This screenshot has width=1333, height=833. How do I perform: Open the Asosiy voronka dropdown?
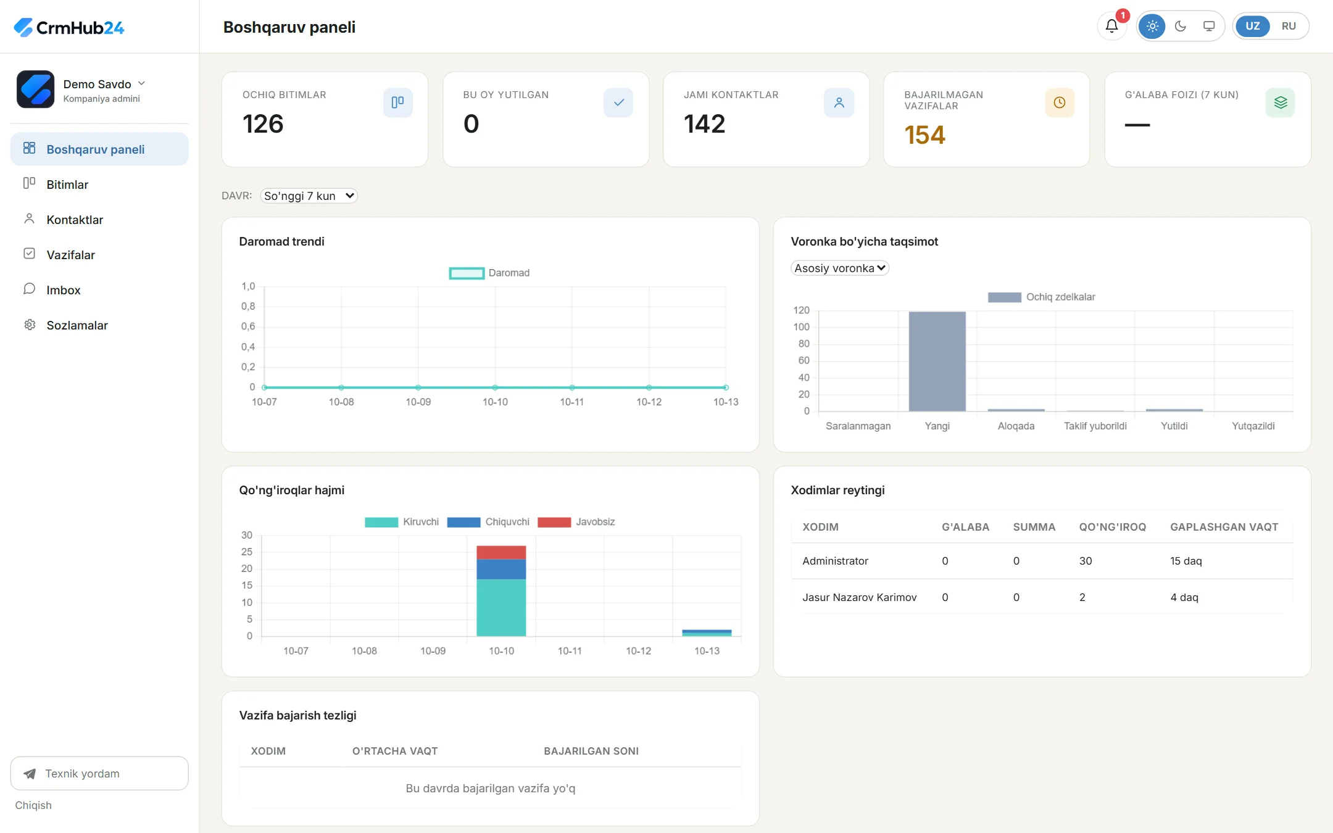[x=840, y=268]
